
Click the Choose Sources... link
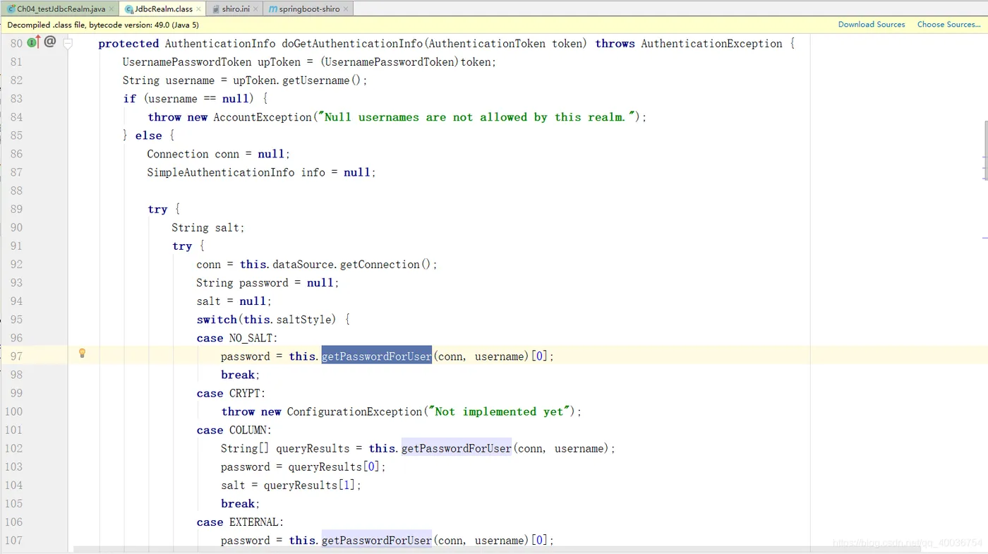click(948, 25)
